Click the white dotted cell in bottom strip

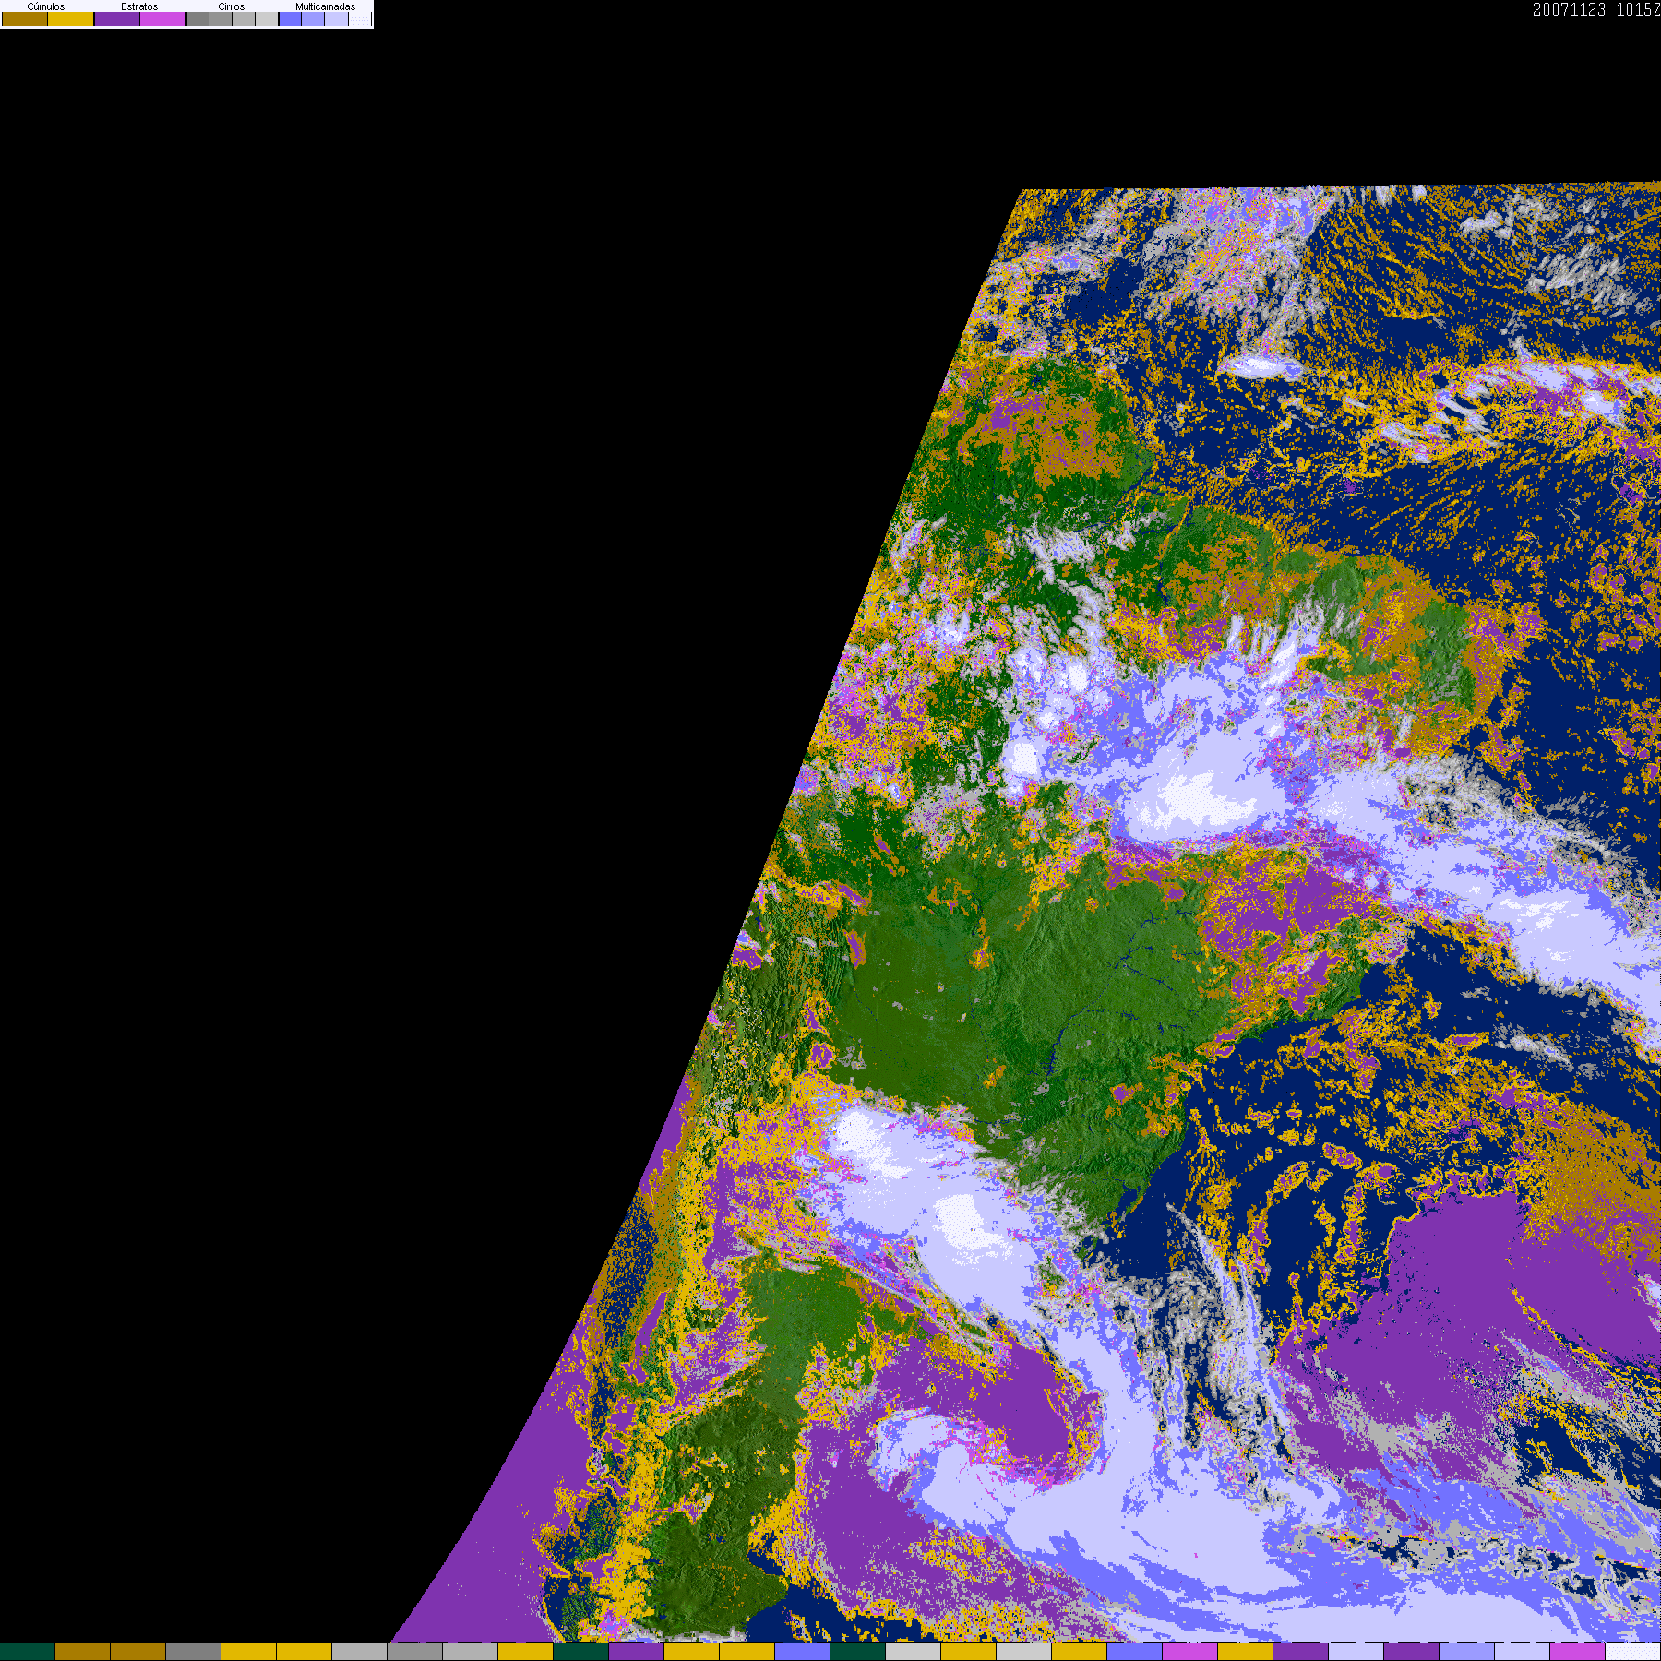pyautogui.click(x=1633, y=1652)
